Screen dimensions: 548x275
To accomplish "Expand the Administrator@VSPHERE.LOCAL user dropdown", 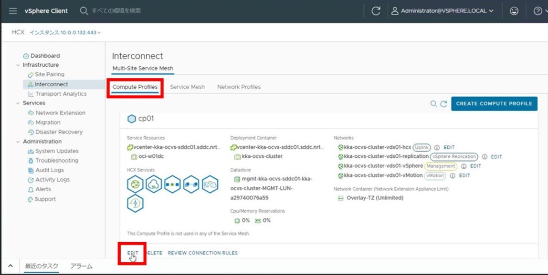I will (443, 11).
